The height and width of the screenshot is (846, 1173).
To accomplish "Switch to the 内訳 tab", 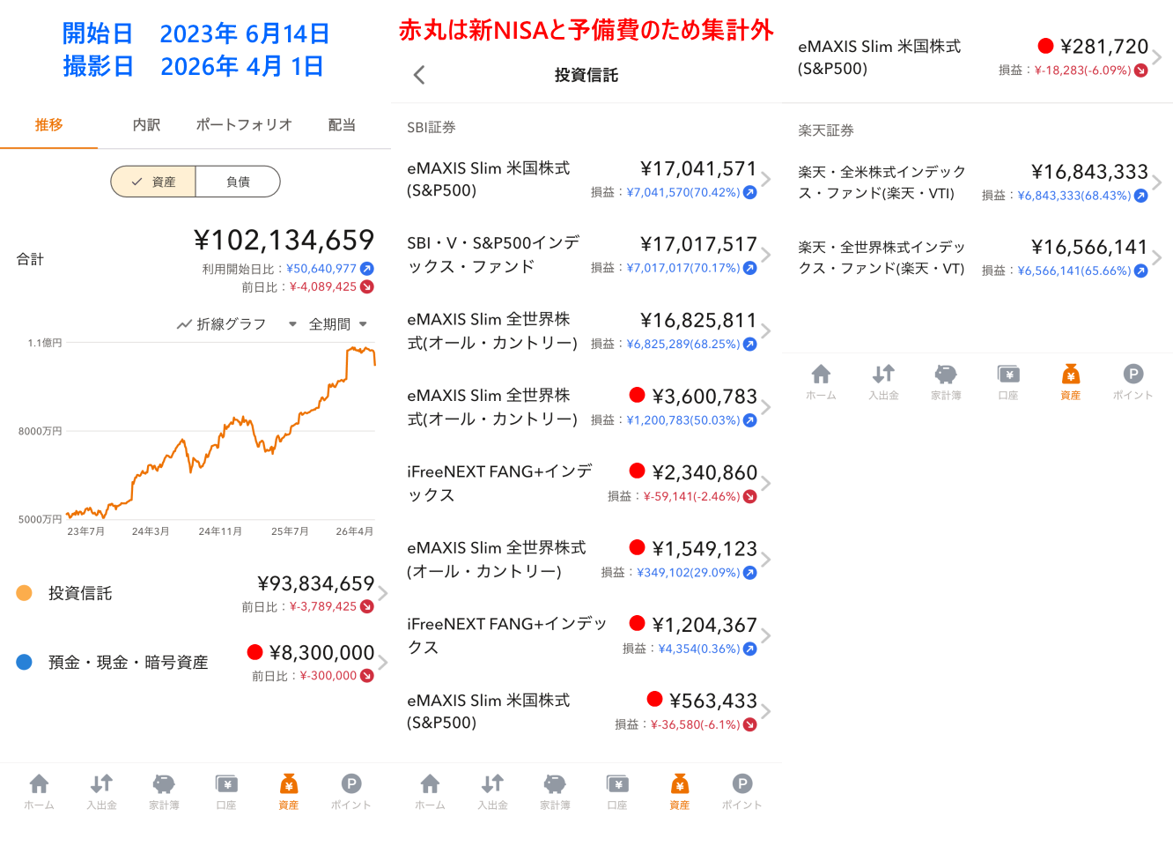I will (x=146, y=125).
